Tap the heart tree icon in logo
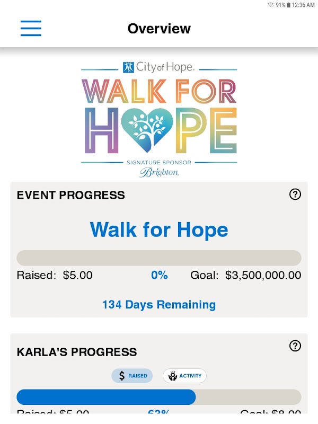 click(147, 130)
